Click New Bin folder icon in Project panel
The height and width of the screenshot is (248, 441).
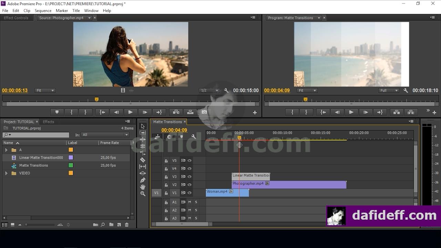[111, 225]
